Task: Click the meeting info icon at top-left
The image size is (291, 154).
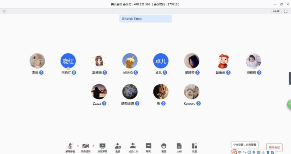Action: coord(4,11)
